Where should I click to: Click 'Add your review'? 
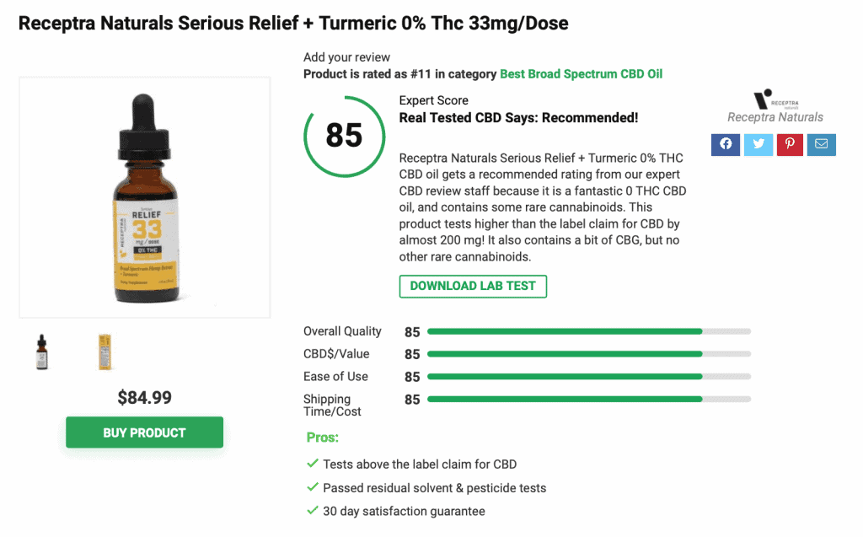coord(346,56)
